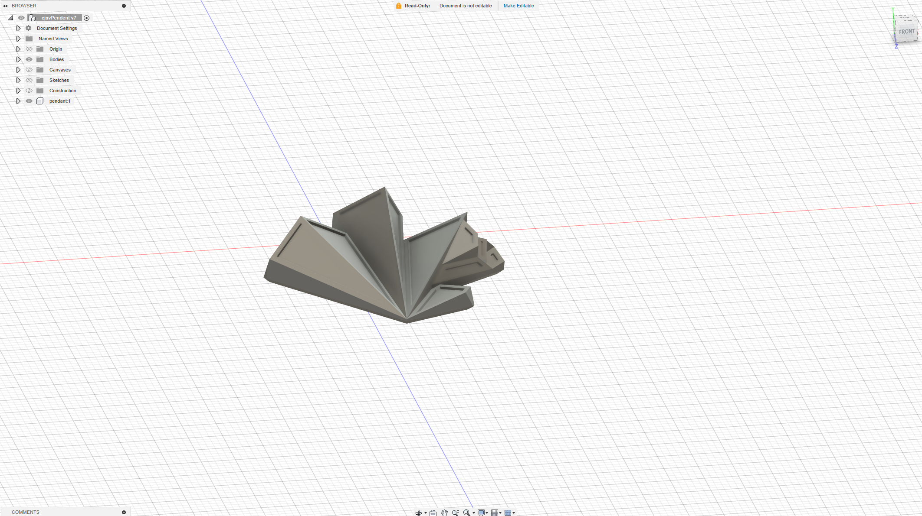
Task: Select the Orbit tool icon
Action: [x=418, y=513]
